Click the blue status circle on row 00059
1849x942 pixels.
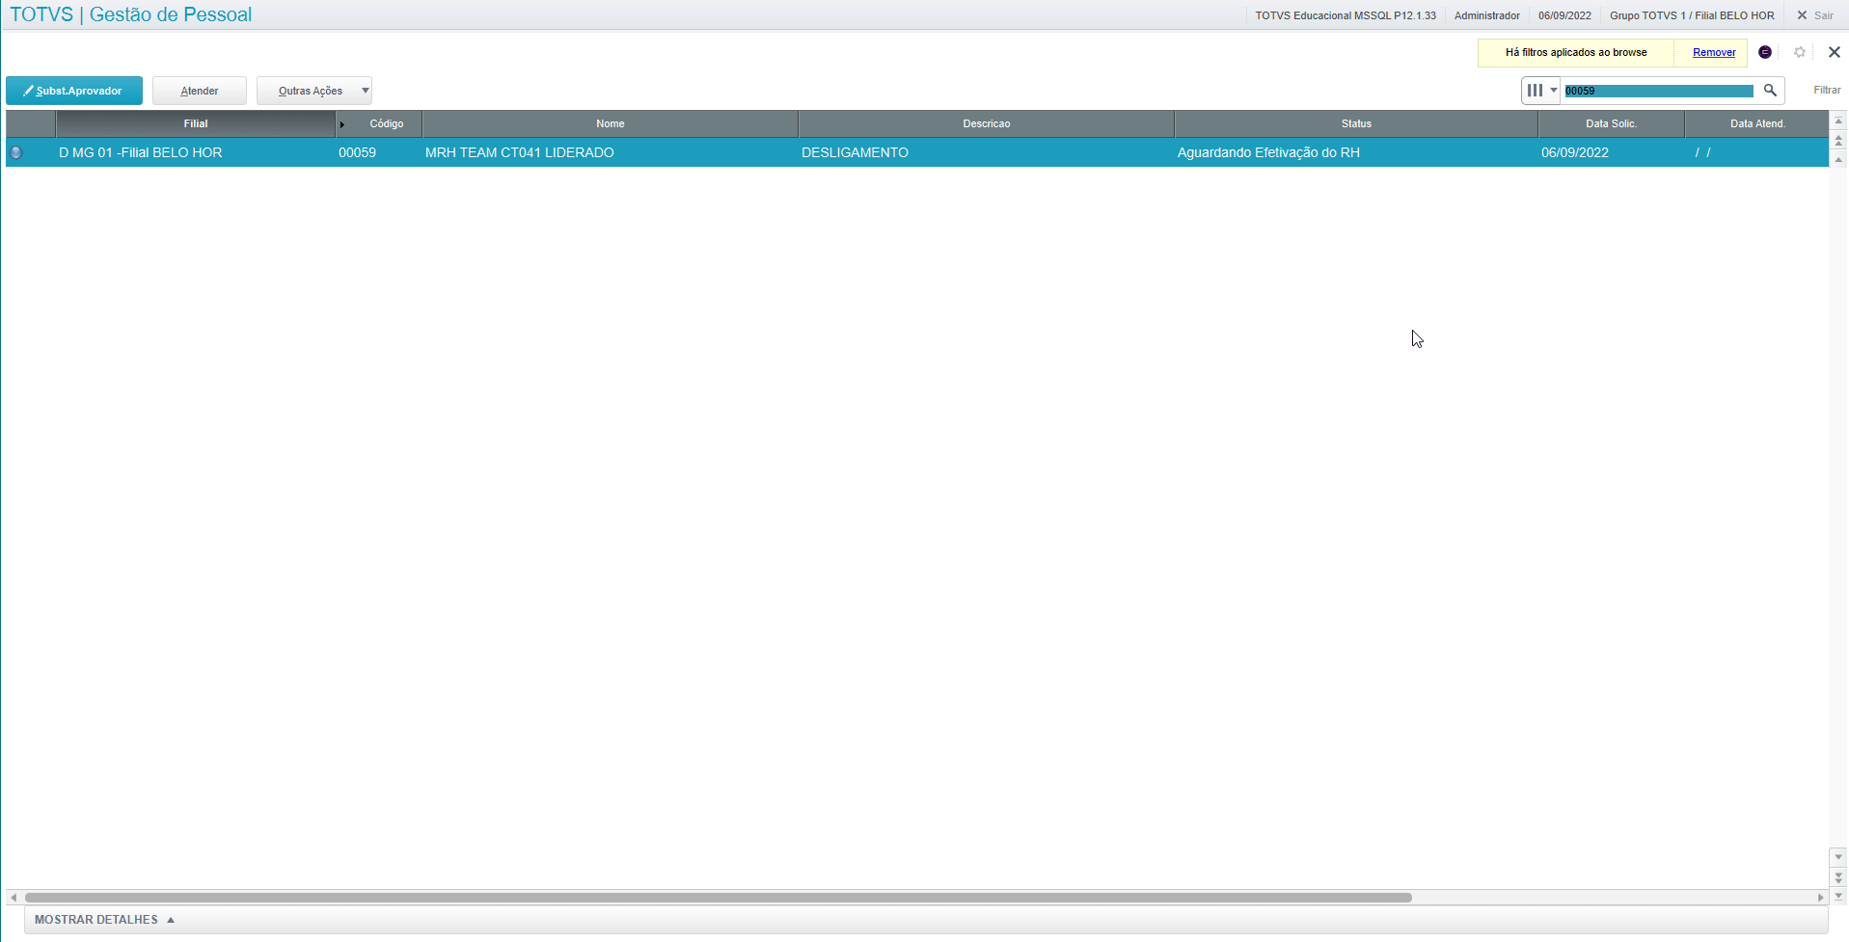[x=16, y=152]
